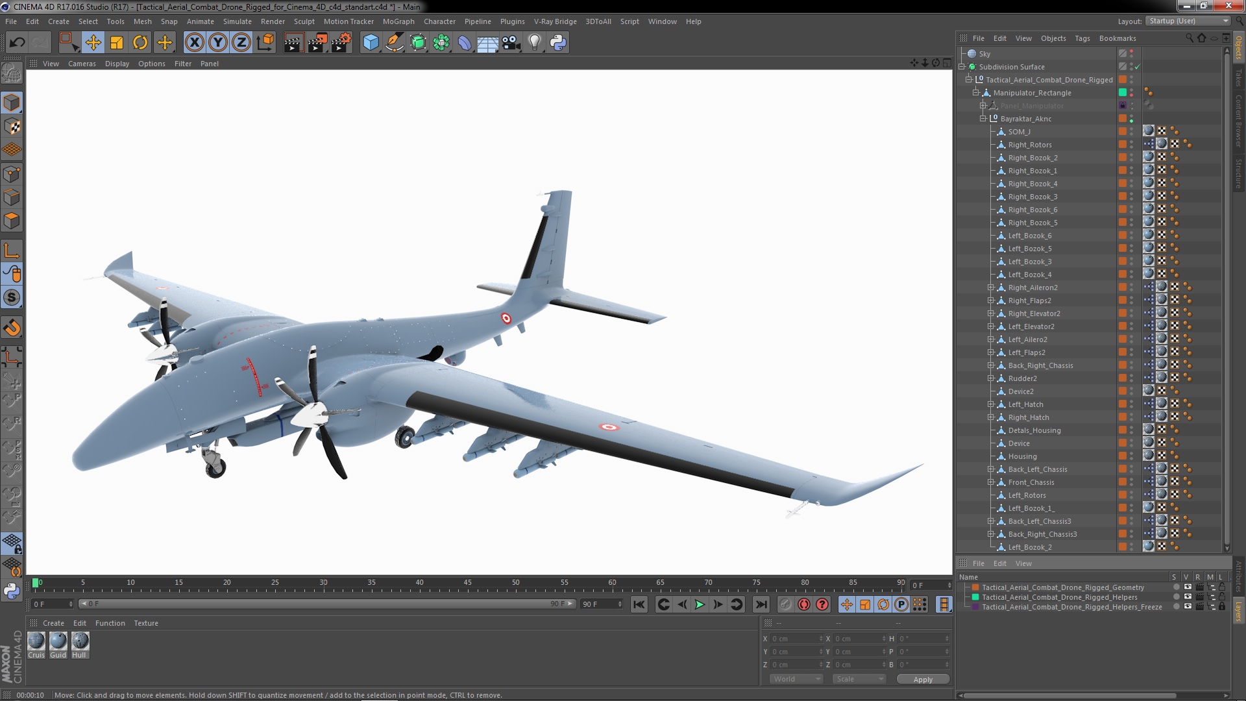Open Edit Render Settings icon
1246x701 pixels.
[341, 43]
